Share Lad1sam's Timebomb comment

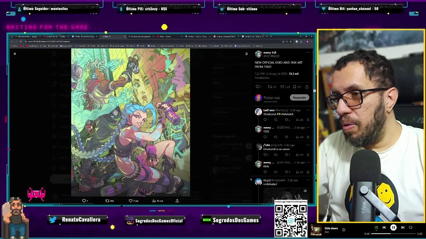pos(308,119)
